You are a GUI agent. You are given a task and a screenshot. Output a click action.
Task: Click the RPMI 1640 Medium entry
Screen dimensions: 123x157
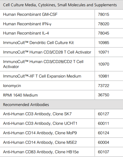(20, 95)
